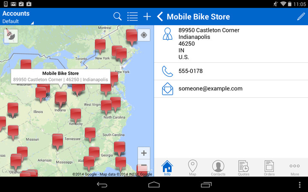Switch to the list view icon
Viewport: 308px width, 192px height.
point(133,17)
